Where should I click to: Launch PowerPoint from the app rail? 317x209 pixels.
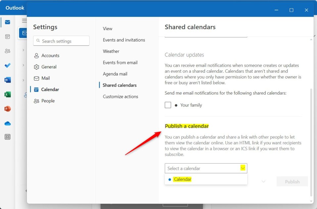pos(8,109)
